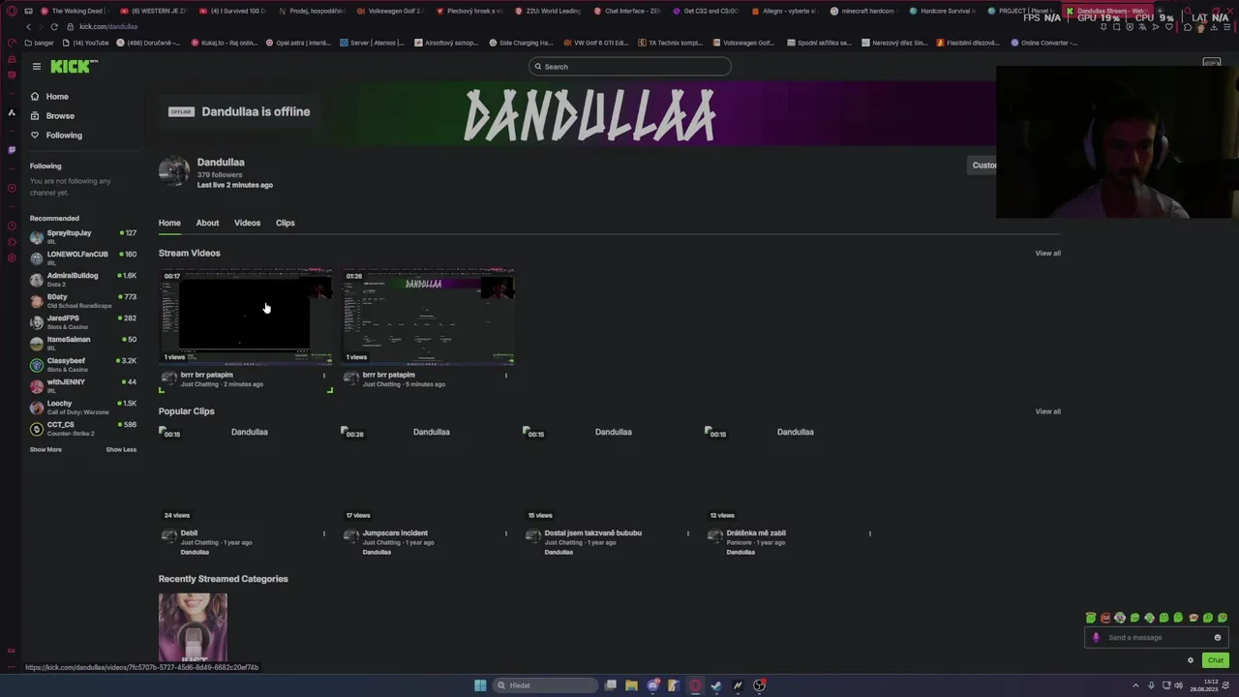Image resolution: width=1239 pixels, height=697 pixels.
Task: Open Following in the left sidebar
Action: (x=64, y=136)
